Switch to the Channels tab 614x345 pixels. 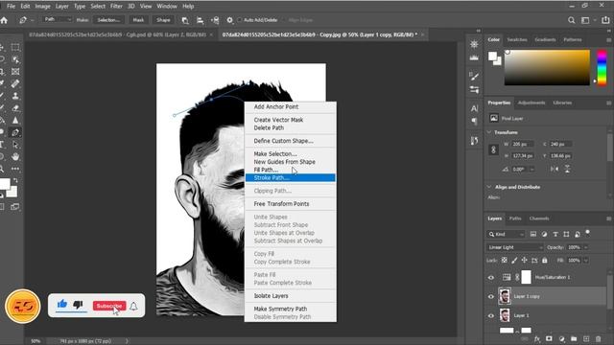tap(539, 218)
